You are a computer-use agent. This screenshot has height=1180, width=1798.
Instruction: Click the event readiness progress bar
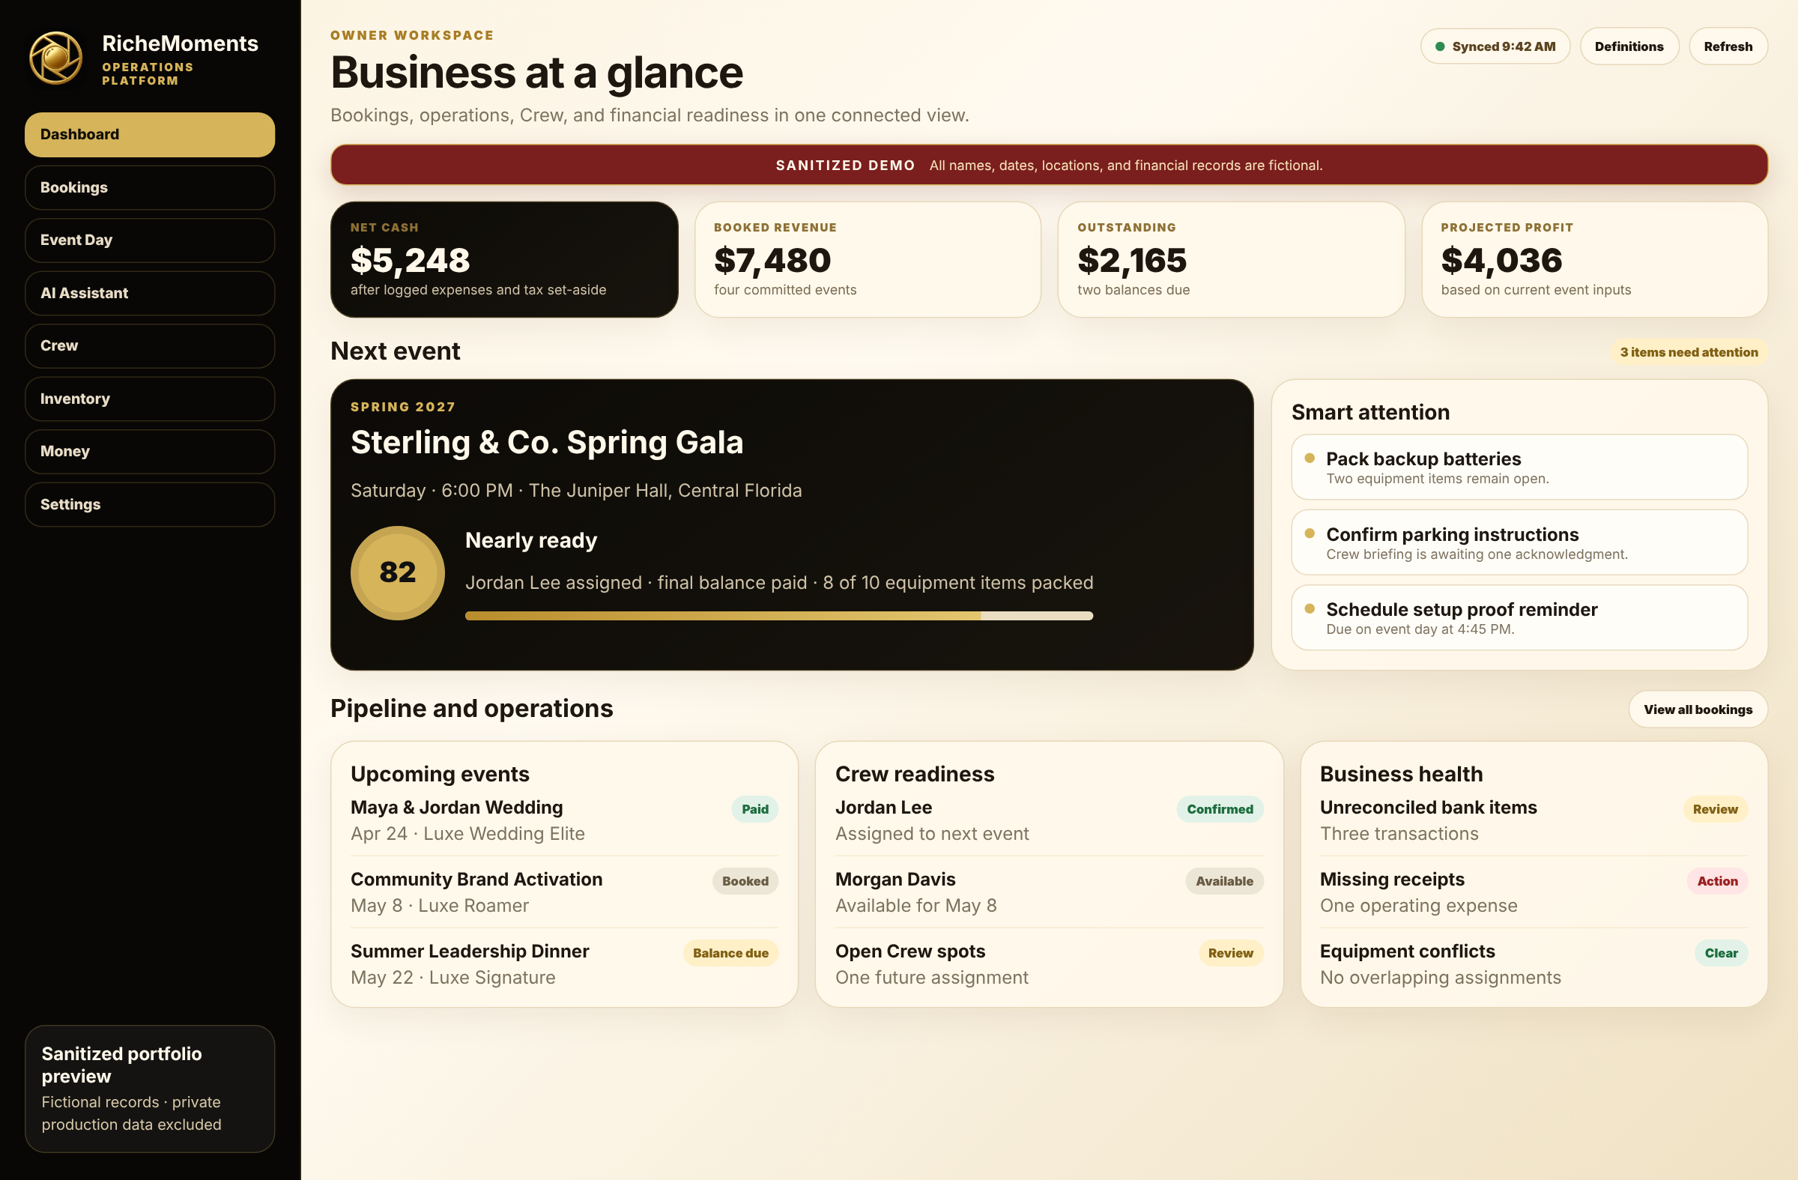coord(779,616)
